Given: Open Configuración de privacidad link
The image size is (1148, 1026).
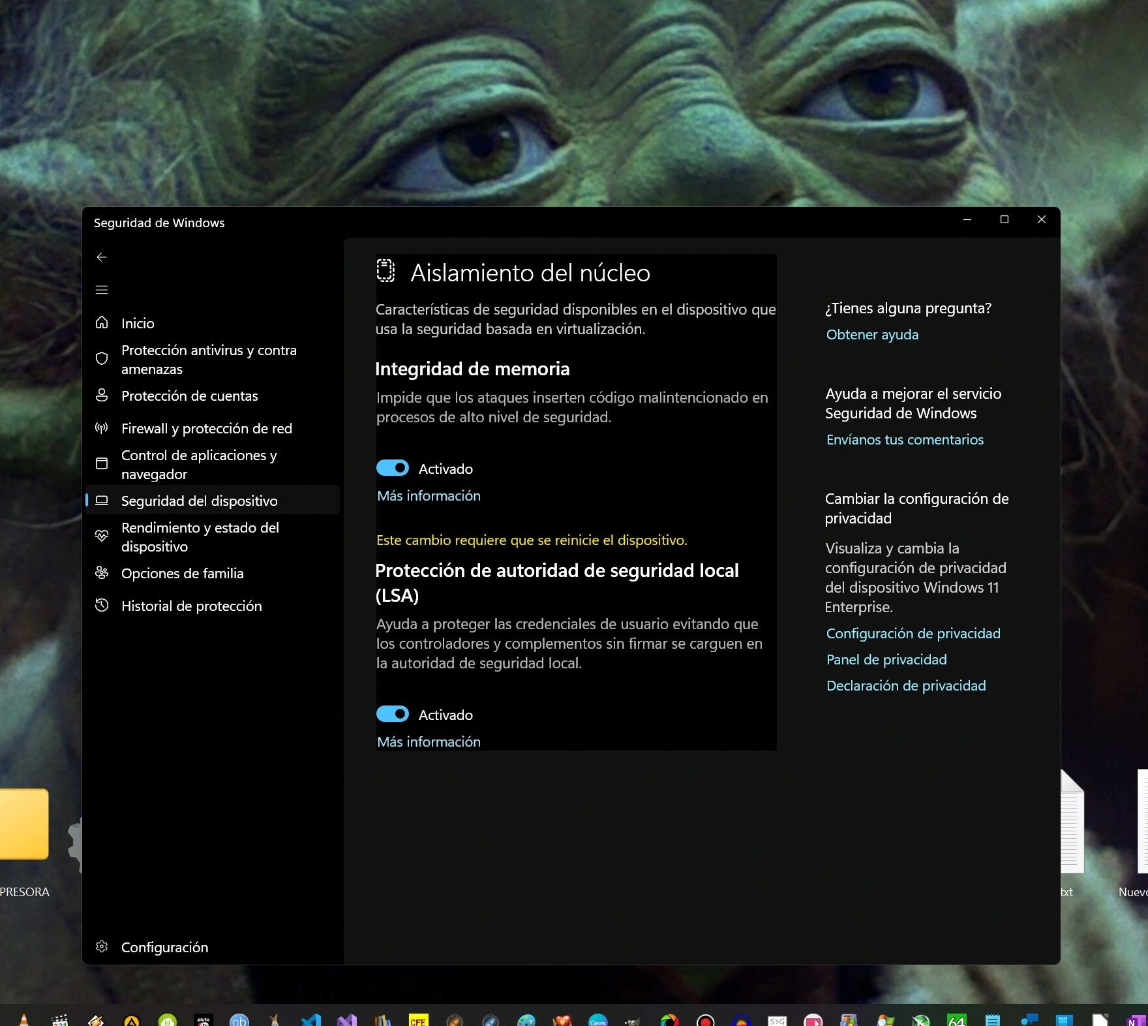Looking at the screenshot, I should [913, 633].
